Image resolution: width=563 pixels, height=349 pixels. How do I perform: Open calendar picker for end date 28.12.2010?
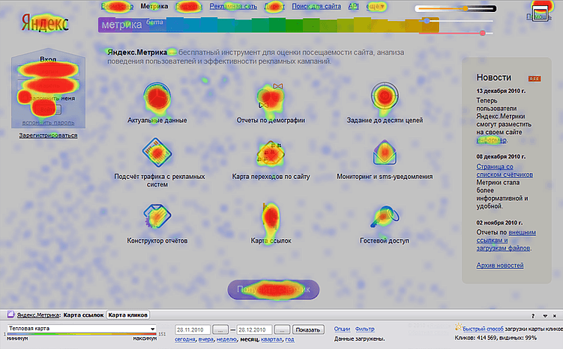[282, 330]
